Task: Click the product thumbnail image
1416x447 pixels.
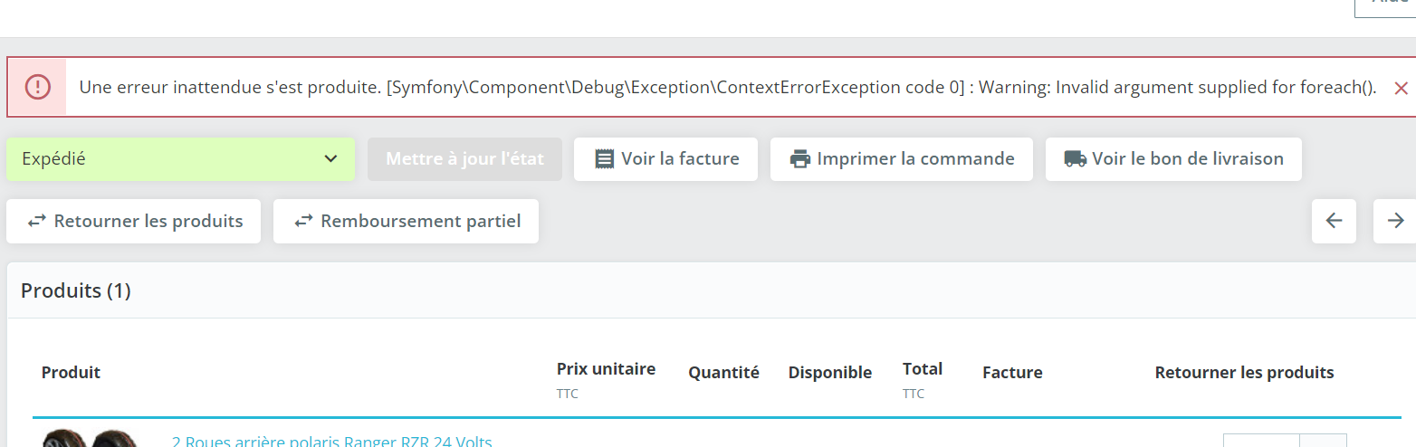Action: tap(89, 438)
